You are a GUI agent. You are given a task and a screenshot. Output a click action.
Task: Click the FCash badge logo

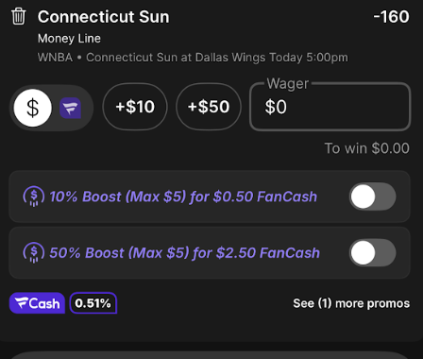tap(37, 303)
